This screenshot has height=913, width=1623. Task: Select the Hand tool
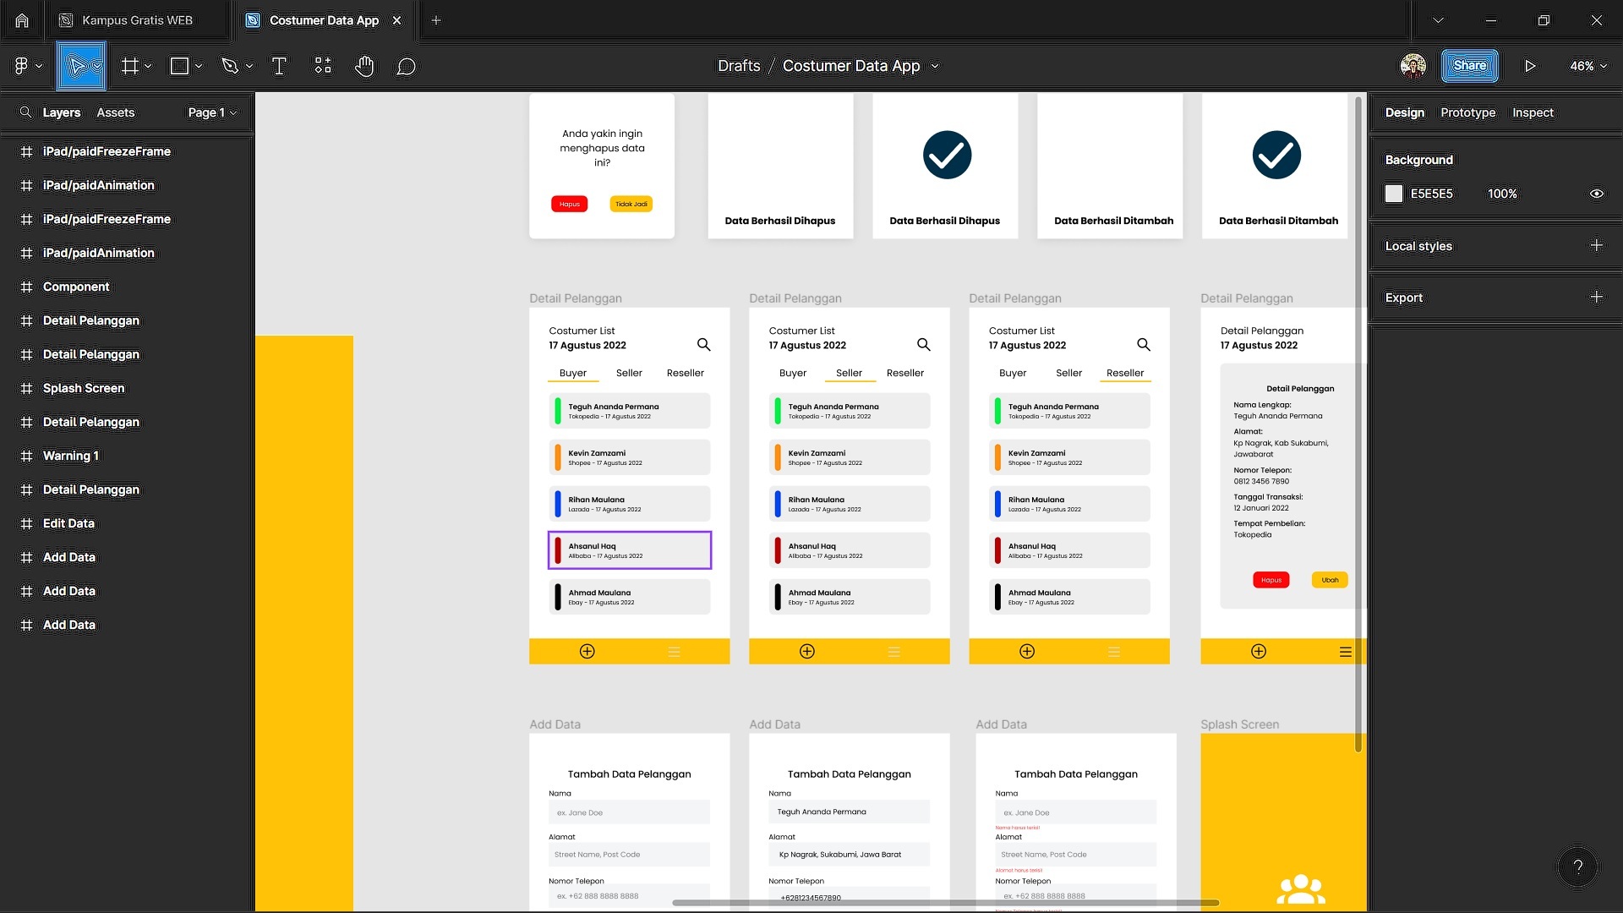(364, 66)
